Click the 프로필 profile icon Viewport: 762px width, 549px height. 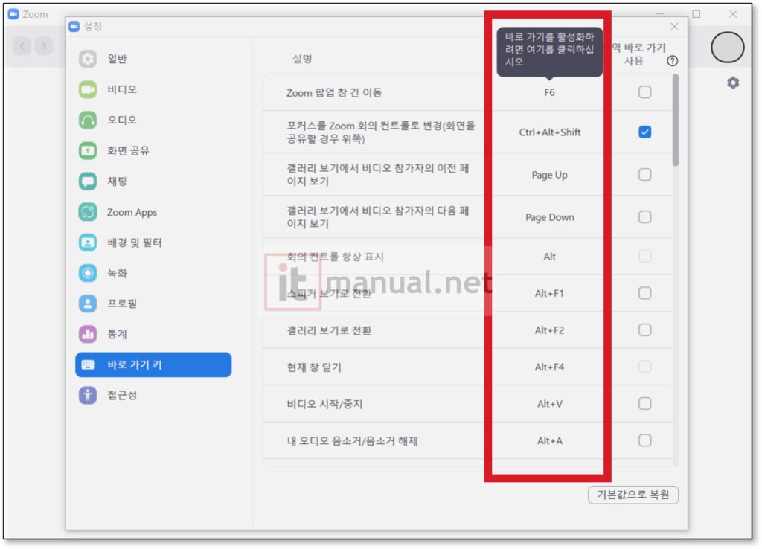(88, 304)
